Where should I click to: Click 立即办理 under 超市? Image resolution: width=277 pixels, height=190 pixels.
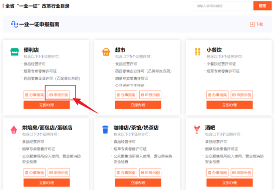point(138,105)
